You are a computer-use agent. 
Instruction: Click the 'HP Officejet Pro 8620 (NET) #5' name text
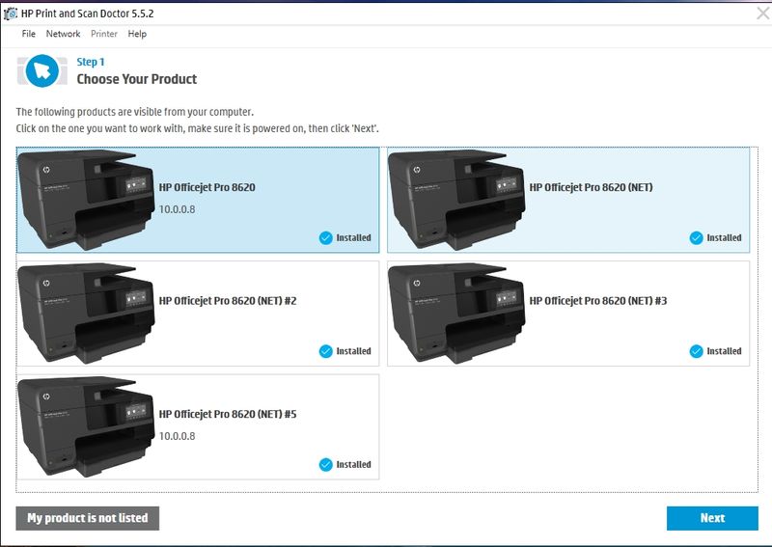tap(228, 414)
